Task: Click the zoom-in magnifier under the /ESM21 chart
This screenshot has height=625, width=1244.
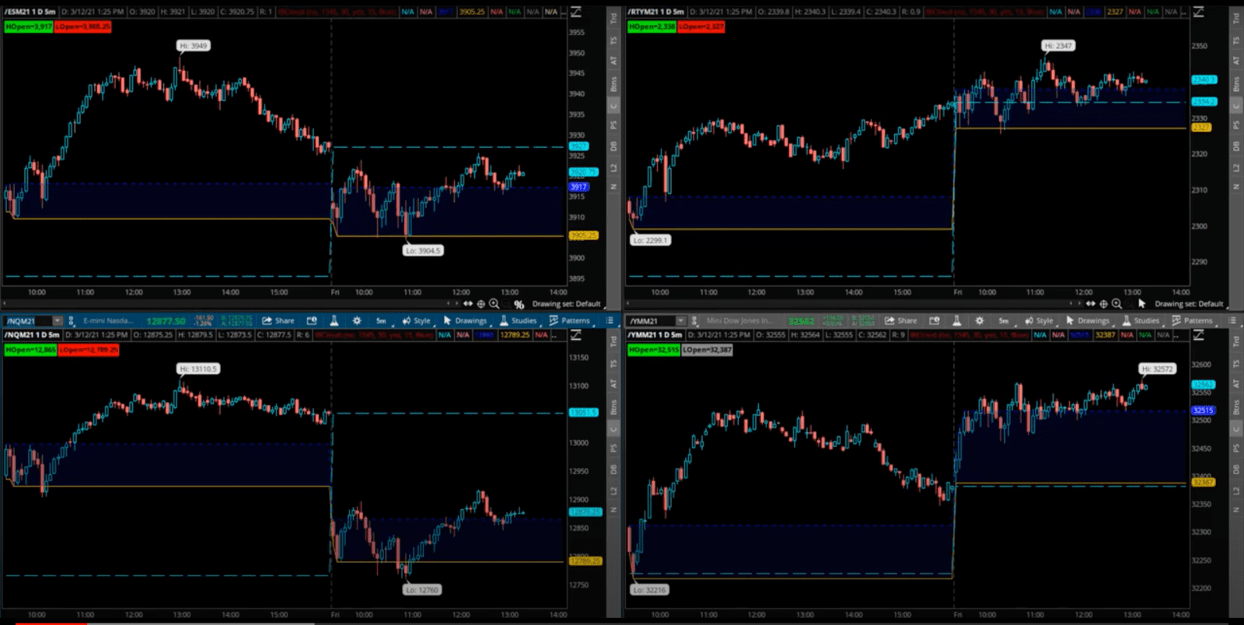Action: [494, 304]
